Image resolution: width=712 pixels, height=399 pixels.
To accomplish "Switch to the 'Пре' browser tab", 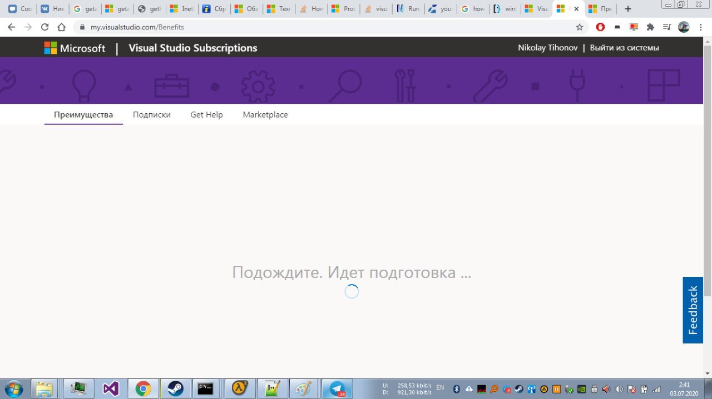I will coord(601,9).
